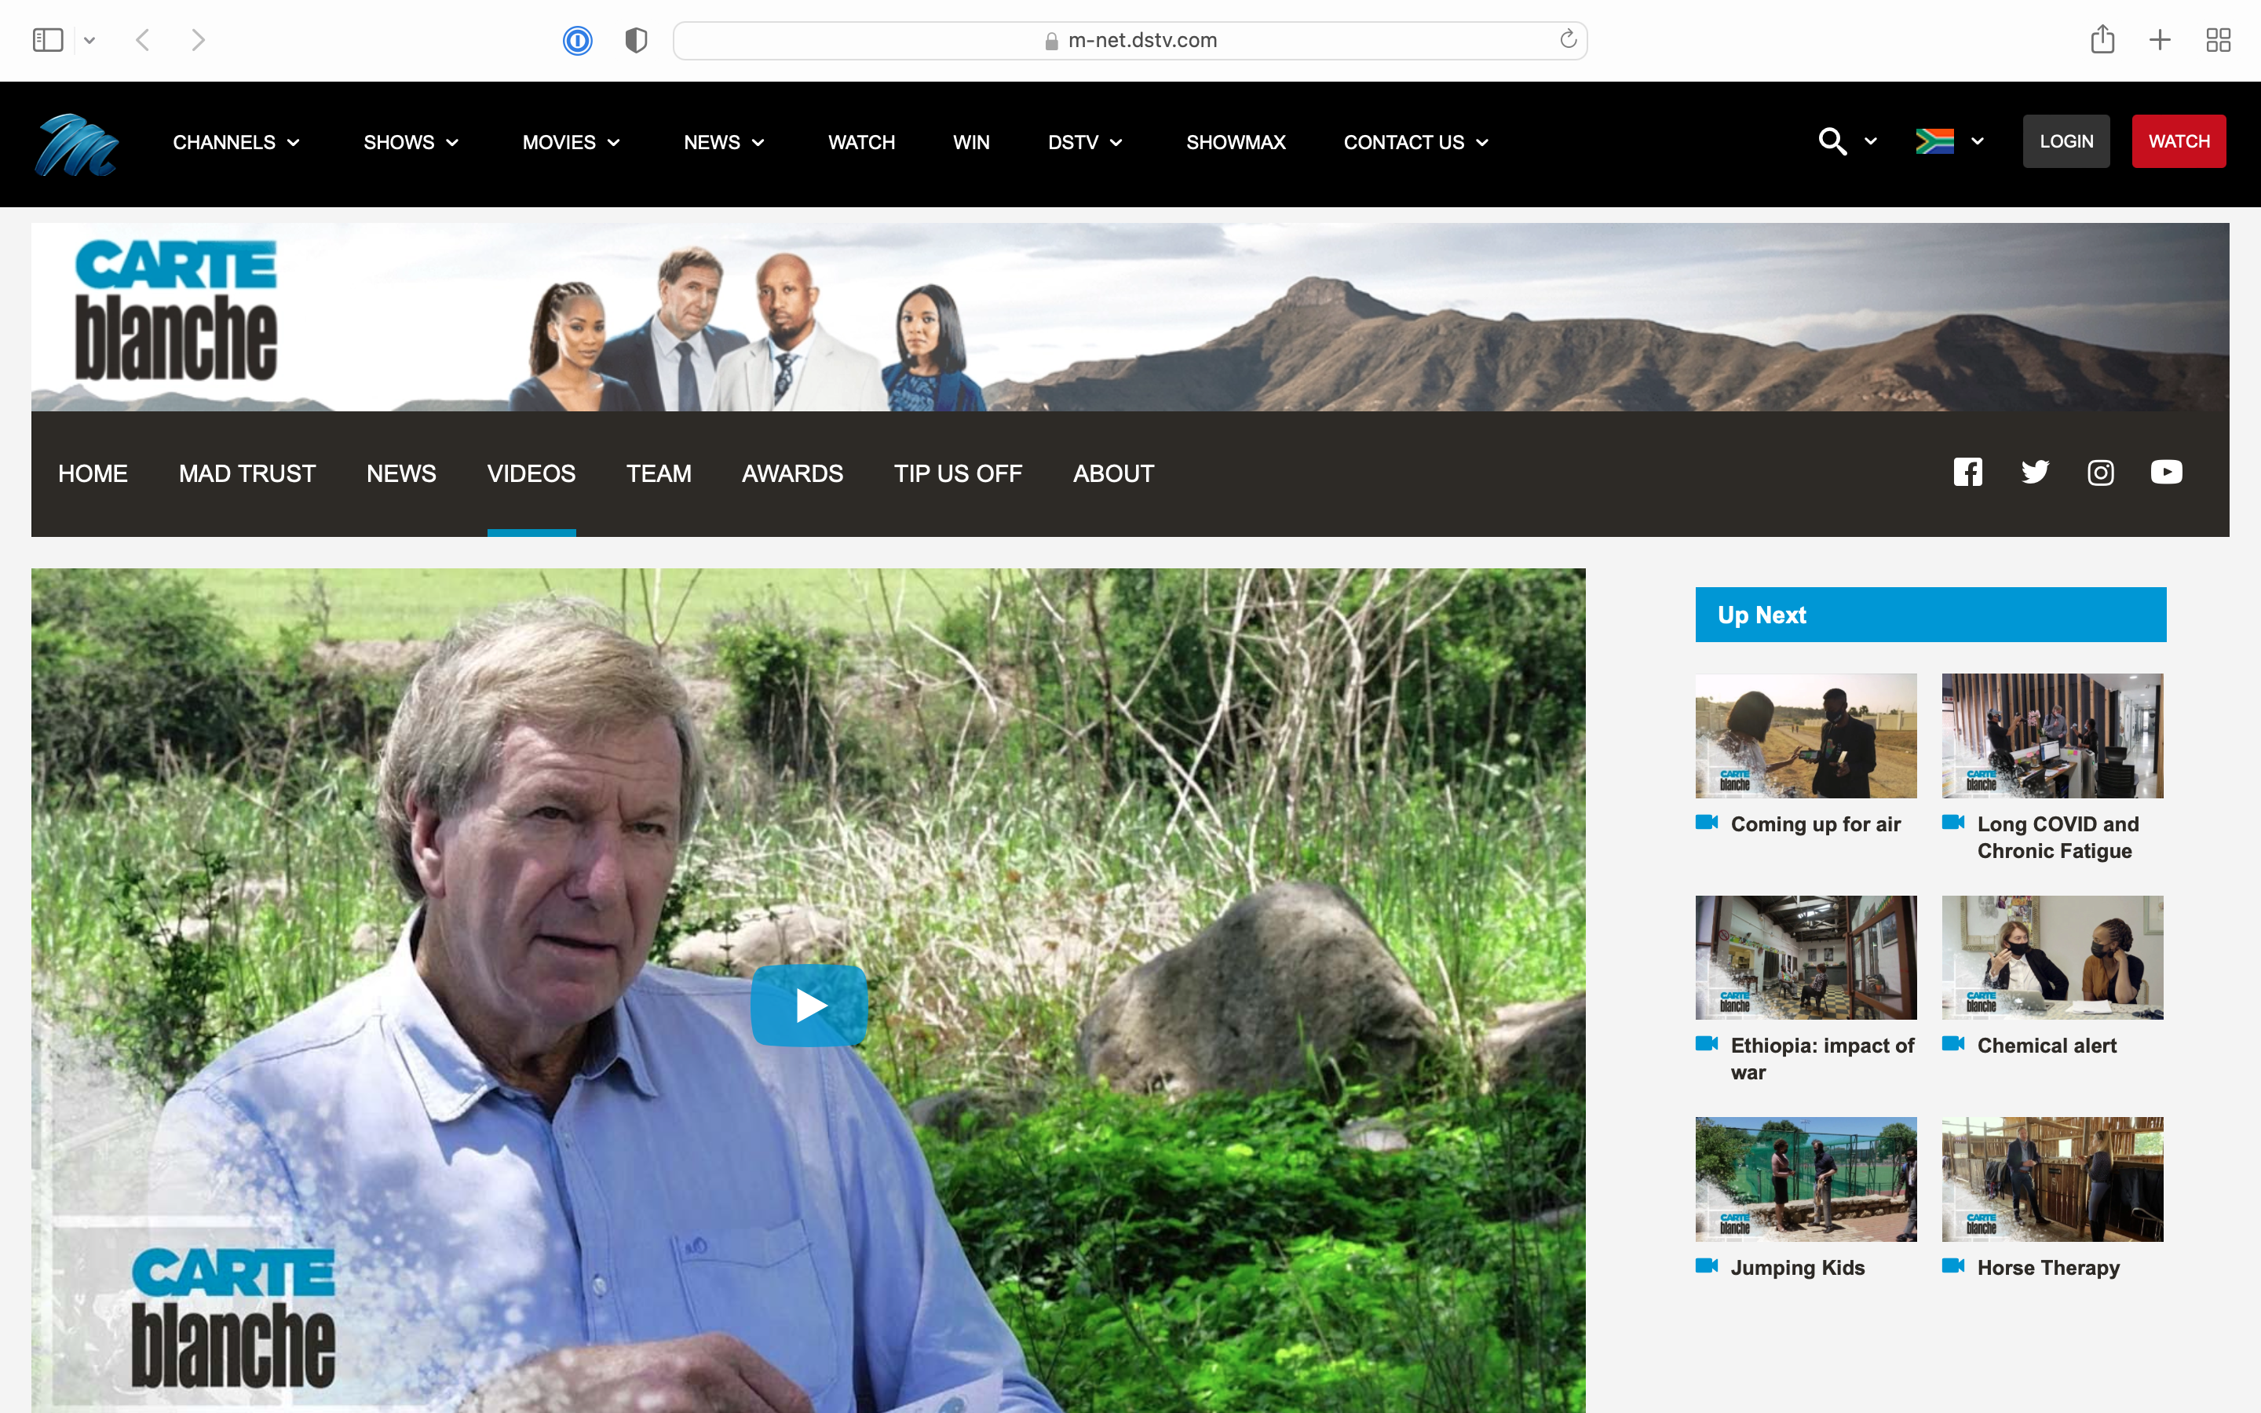Viewport: 2261px width, 1413px height.
Task: Open Long COVID and Chronic Fatigue link
Action: click(2058, 838)
